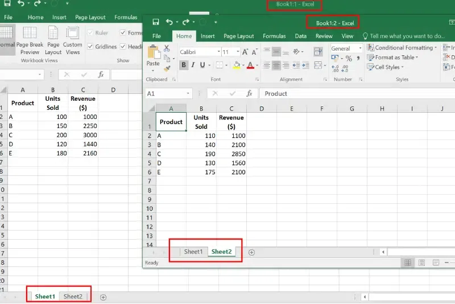Toggle Headings checkbox in Book1:1 window
Screen dimensions: 455x304
[x=123, y=47]
